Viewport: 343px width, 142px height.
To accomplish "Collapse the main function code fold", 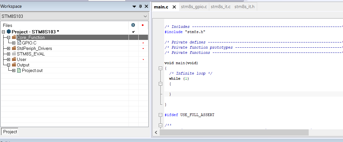I will [160, 68].
